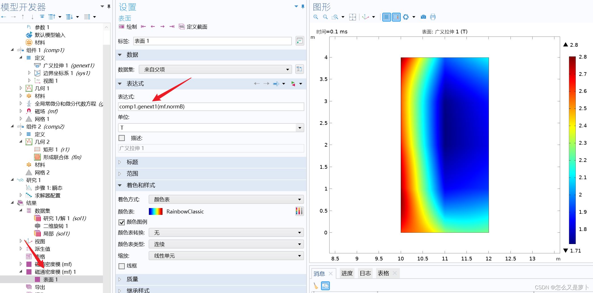
Task: Print the graphics window
Action: [x=433, y=17]
